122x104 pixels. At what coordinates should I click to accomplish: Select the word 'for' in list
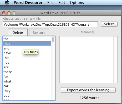(x=27, y=76)
